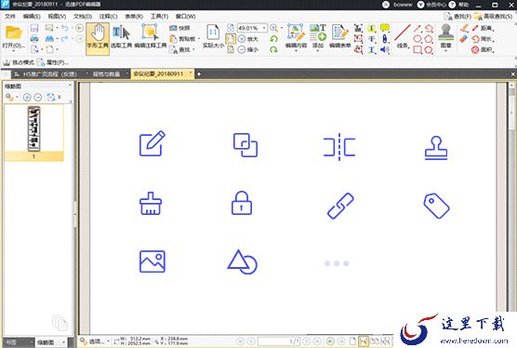The image size is (517, 348).
Task: Rotate the view counterclockwise with green arrow
Action: [273, 39]
